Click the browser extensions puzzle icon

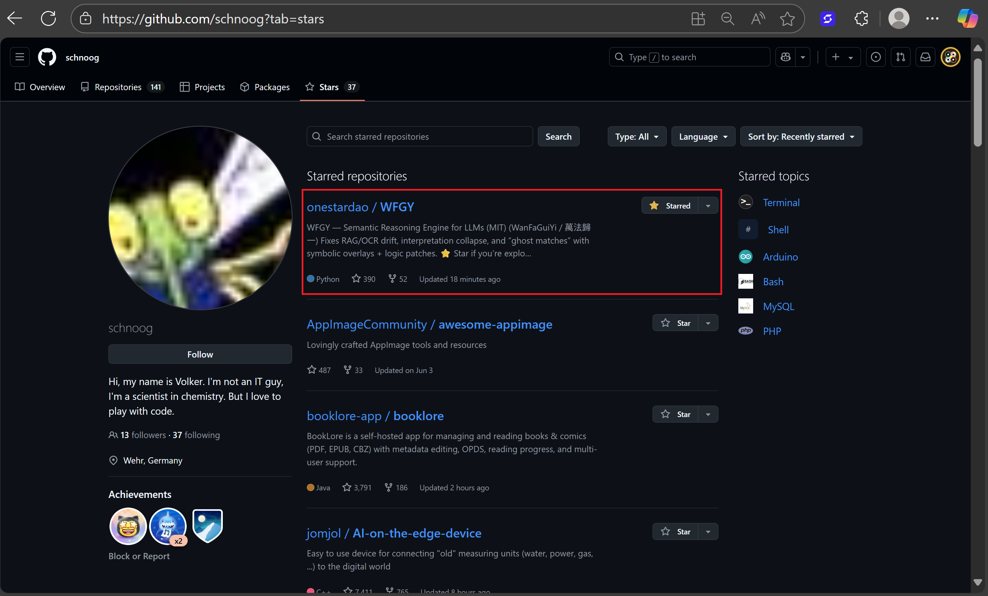pyautogui.click(x=861, y=19)
